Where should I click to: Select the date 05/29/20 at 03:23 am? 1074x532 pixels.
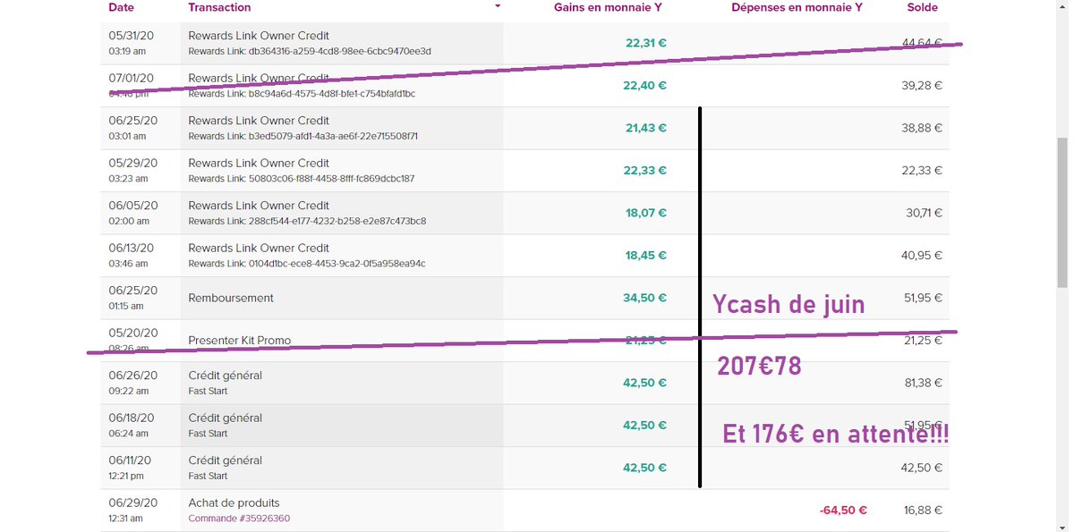coord(132,170)
